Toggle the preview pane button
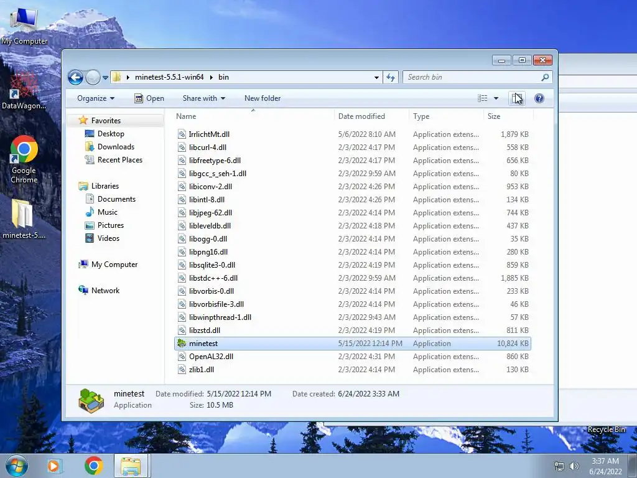The width and height of the screenshot is (637, 478). click(517, 98)
